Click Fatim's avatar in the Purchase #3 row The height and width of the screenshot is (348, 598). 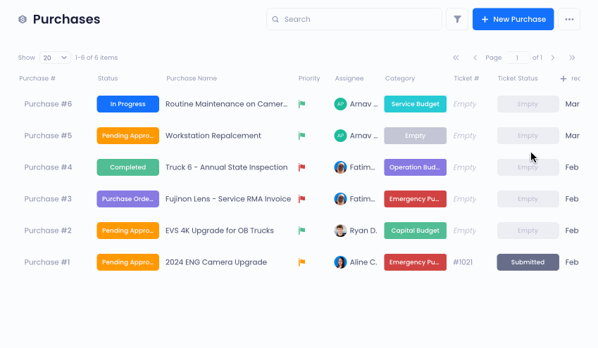coord(341,199)
